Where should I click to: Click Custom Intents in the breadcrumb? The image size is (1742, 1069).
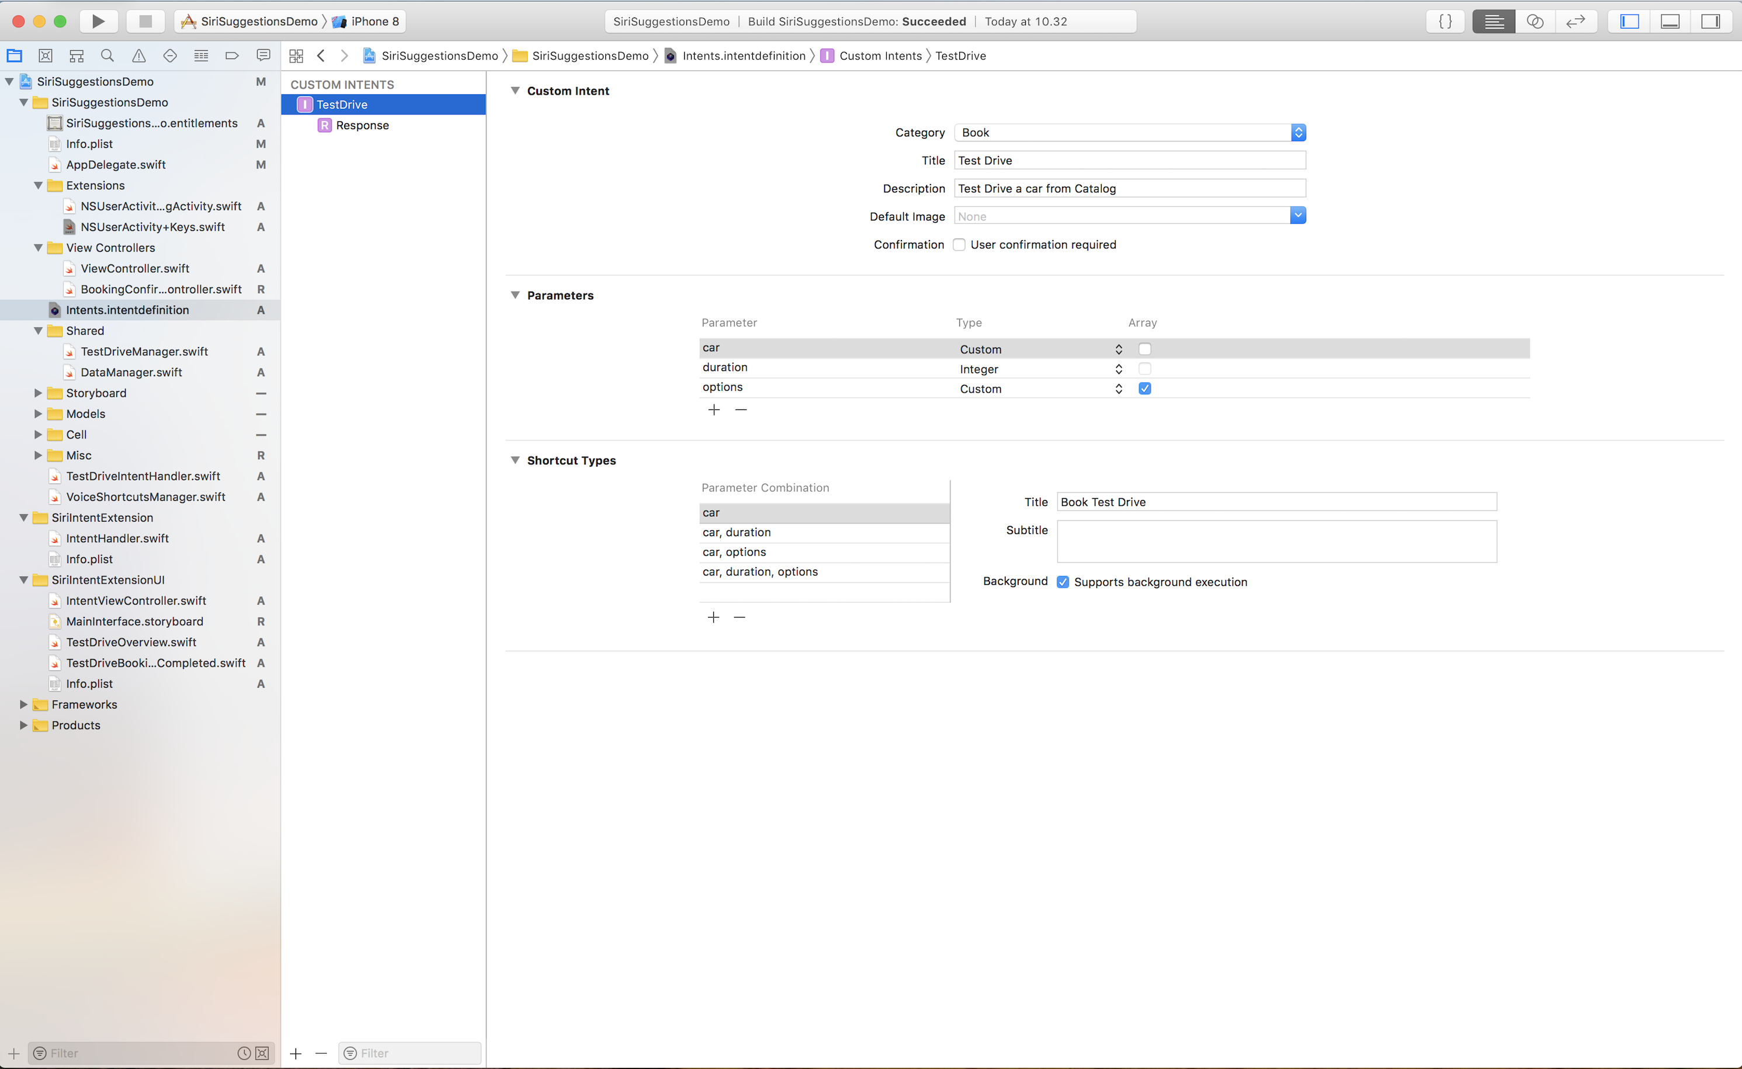pyautogui.click(x=880, y=56)
